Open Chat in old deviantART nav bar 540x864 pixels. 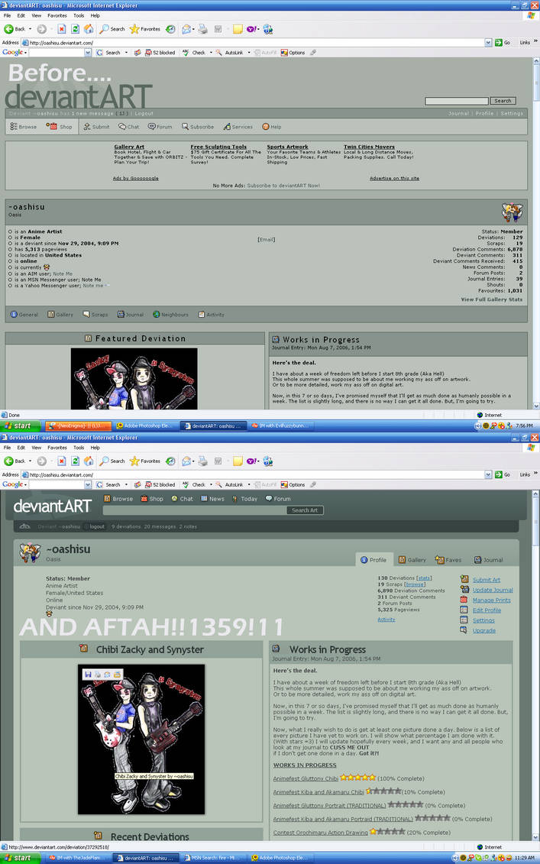[129, 127]
